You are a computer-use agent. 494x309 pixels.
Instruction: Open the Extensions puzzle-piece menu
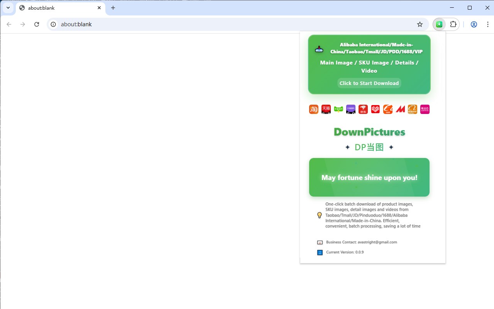coord(453,24)
